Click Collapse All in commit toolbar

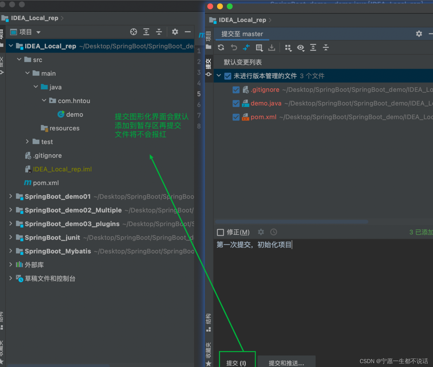point(326,47)
